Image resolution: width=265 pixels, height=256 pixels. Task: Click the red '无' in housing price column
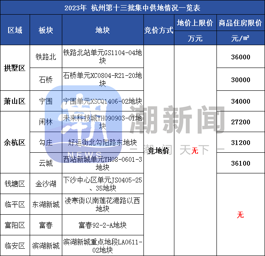(241, 215)
